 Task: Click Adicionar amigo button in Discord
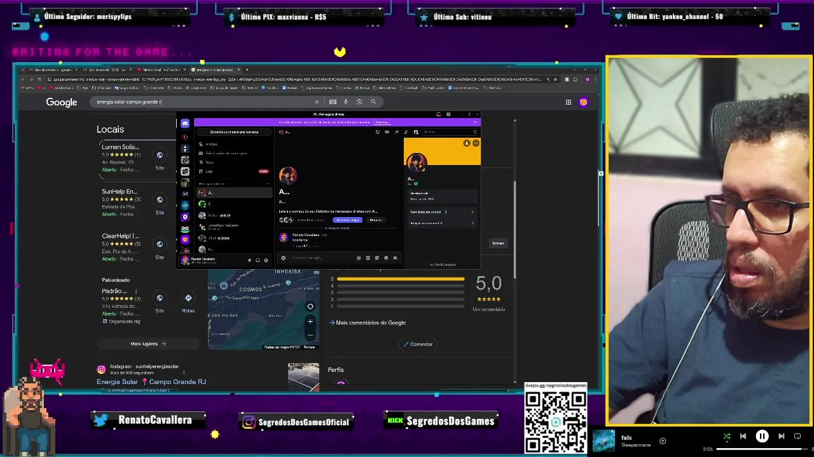tap(347, 220)
